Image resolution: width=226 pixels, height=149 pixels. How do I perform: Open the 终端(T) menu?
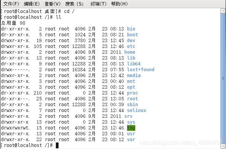coord(98,4)
